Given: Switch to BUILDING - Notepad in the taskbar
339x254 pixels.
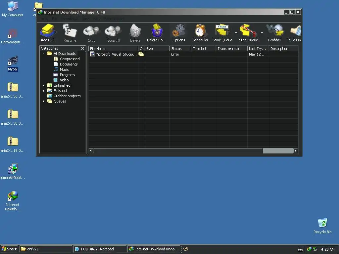Looking at the screenshot, I should (100, 249).
